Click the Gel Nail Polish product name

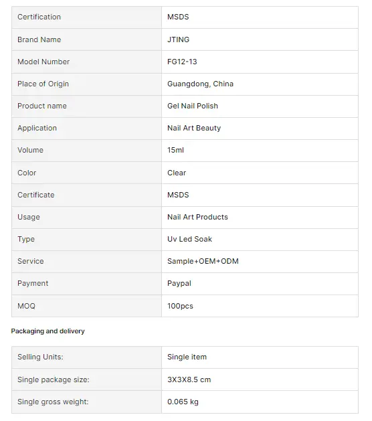(x=193, y=106)
